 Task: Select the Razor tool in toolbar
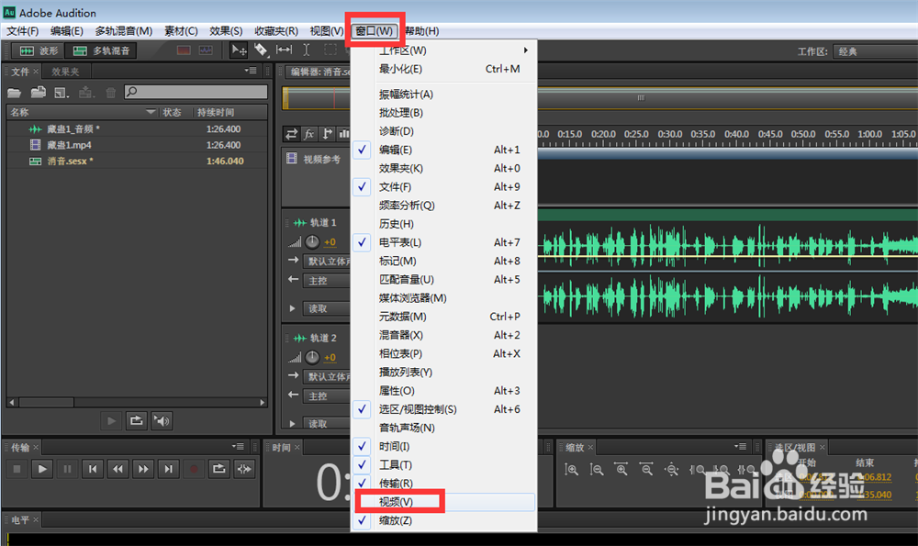[261, 50]
